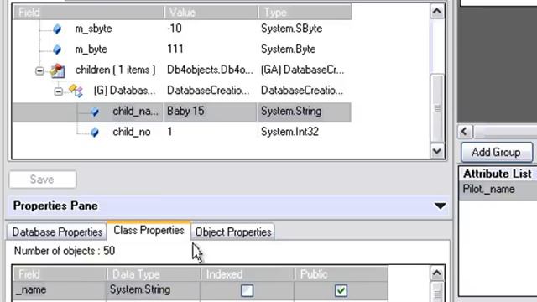Click the (G) Databas... object node icon
The height and width of the screenshot is (302, 537).
coord(76,91)
